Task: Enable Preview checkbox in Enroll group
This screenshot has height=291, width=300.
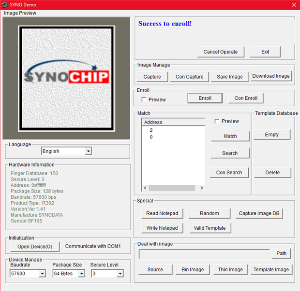Action: (x=144, y=99)
